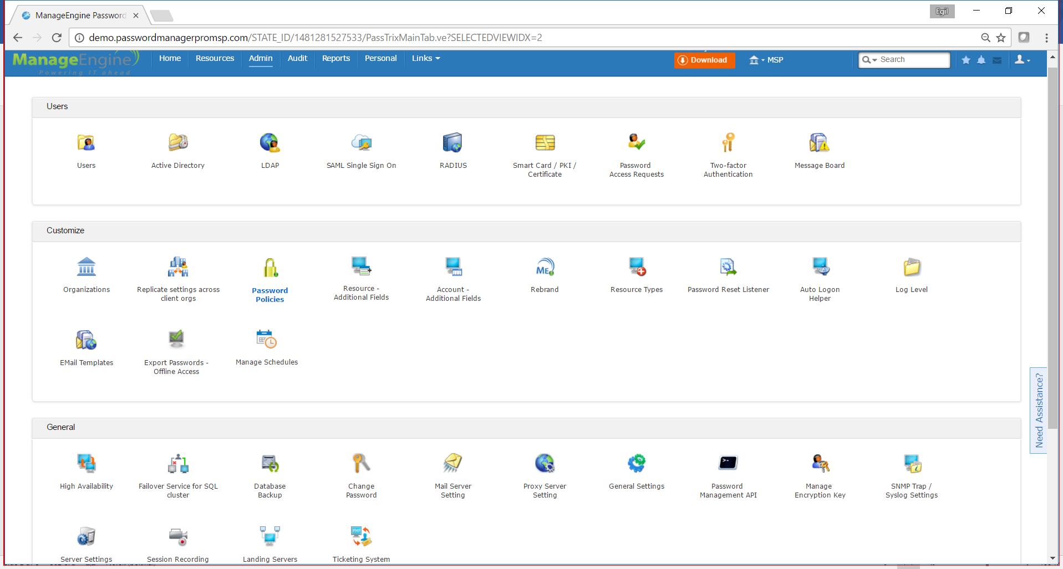Open Manage Encryption Key icon

click(x=820, y=463)
